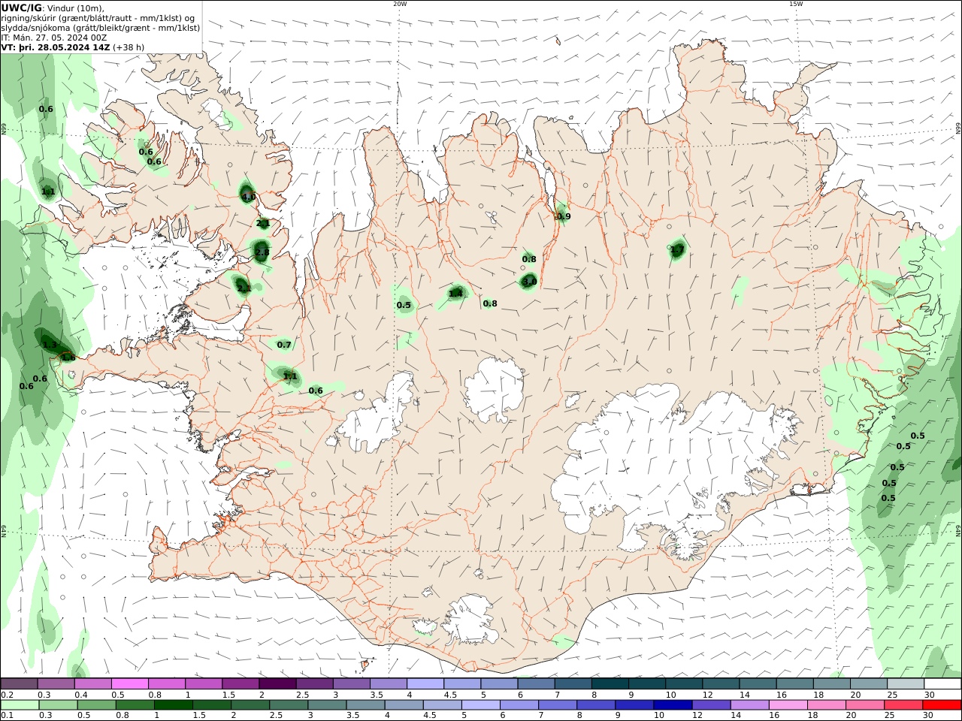Click the 0.6 label below 'Vindur' header

(x=46, y=110)
